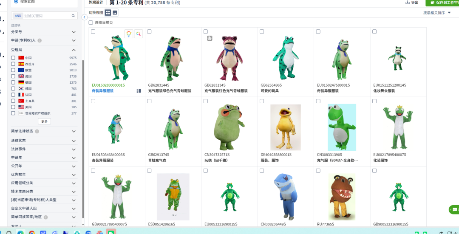The width and height of the screenshot is (459, 234).
Task: Click 更多 to show more offices
Action: click(44, 121)
